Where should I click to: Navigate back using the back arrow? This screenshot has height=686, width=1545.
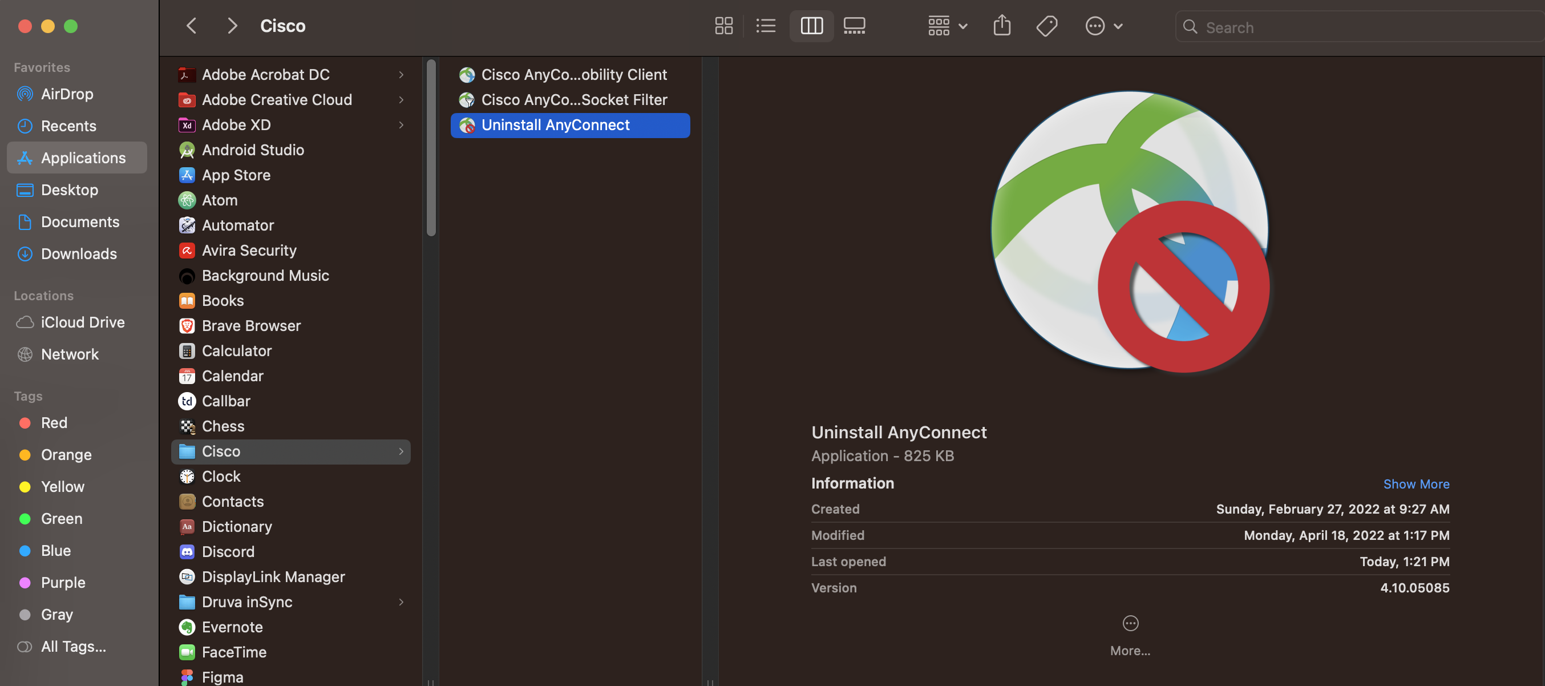[x=191, y=25]
